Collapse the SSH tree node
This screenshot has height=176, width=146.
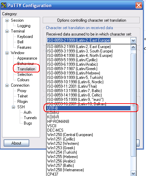pos(14,107)
